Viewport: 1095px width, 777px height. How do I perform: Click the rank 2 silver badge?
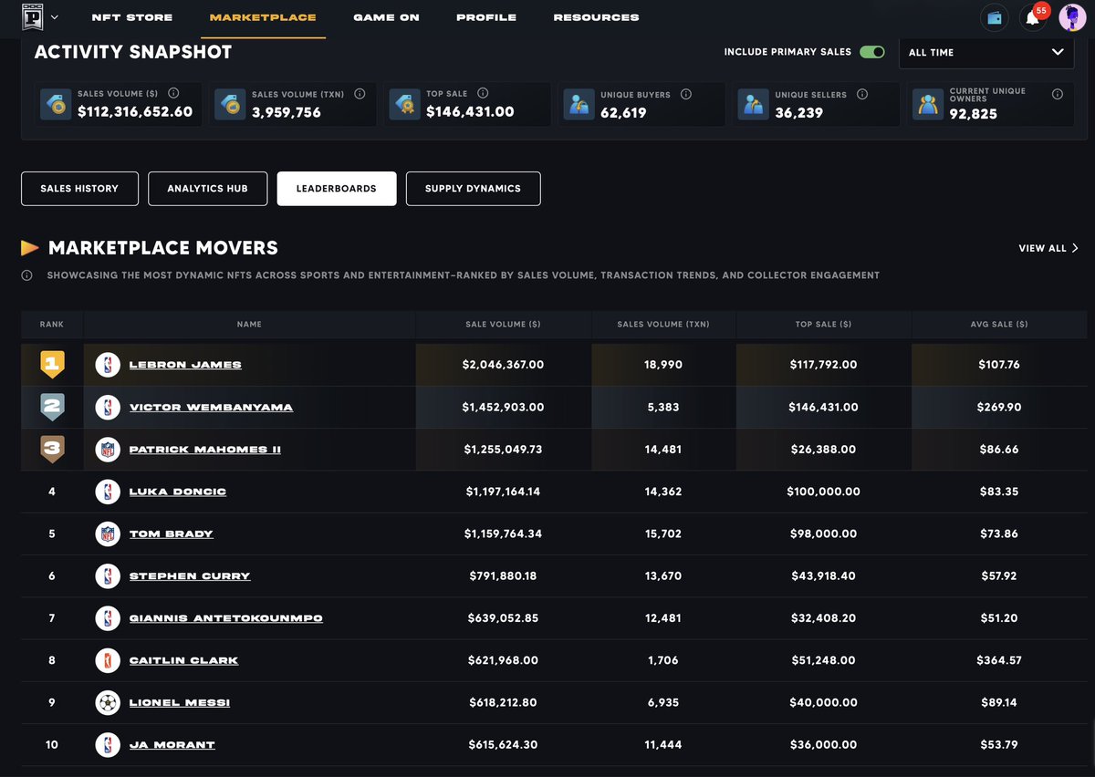(52, 407)
